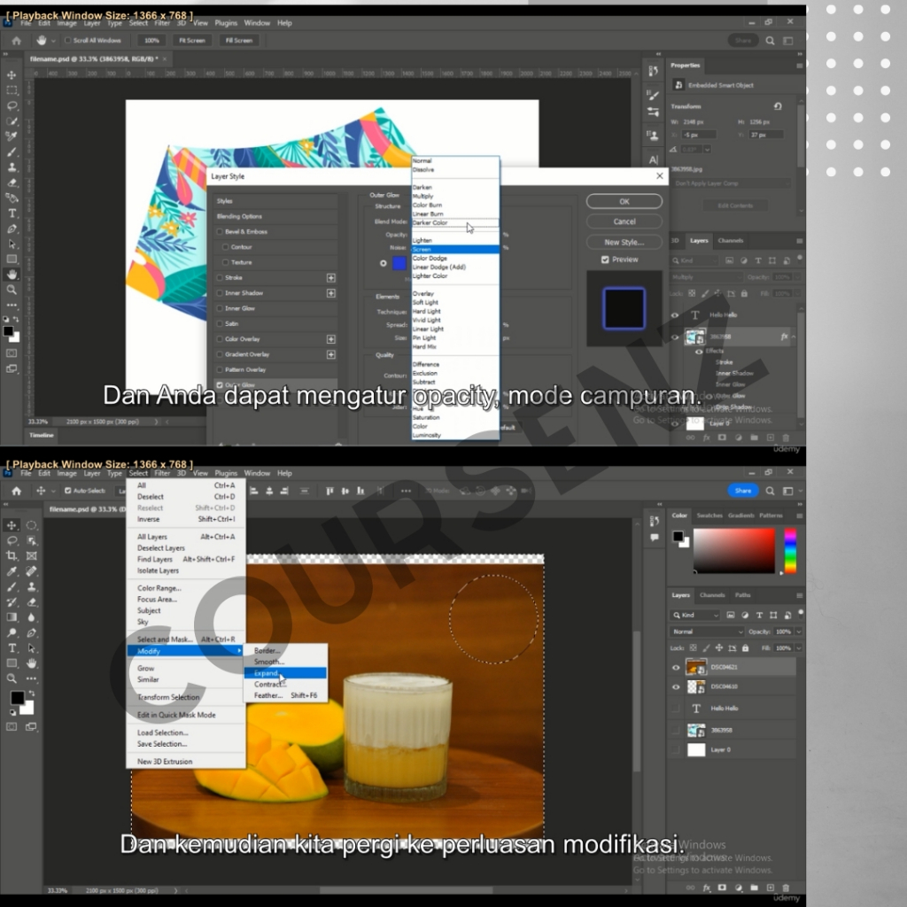Image resolution: width=907 pixels, height=907 pixels.
Task: Click DSC04621 layer thumbnail in bottom Layers panel
Action: 696,668
